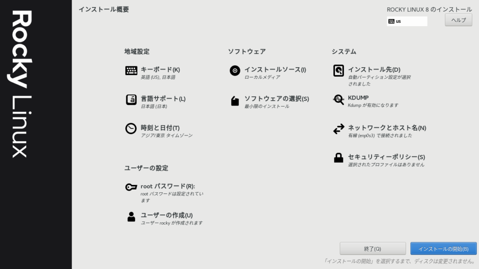This screenshot has height=269, width=479.
Task: Click the disc icon for インストールソース
Action: pyautogui.click(x=235, y=71)
